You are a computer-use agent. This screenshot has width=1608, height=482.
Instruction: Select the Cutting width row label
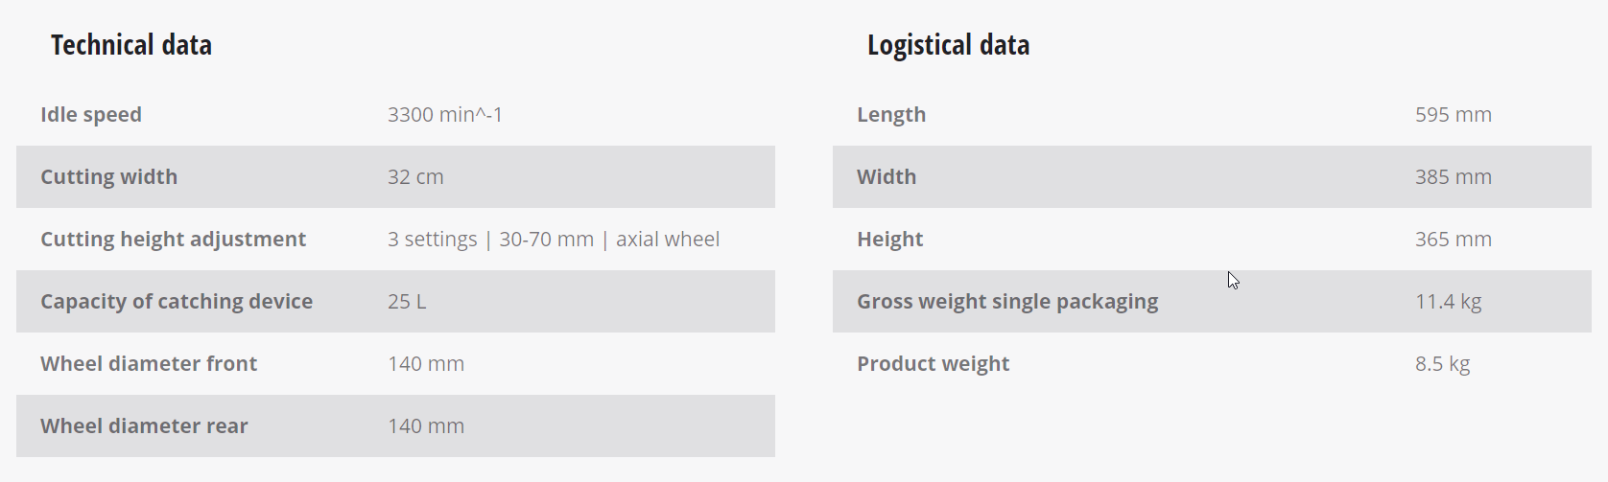(108, 177)
